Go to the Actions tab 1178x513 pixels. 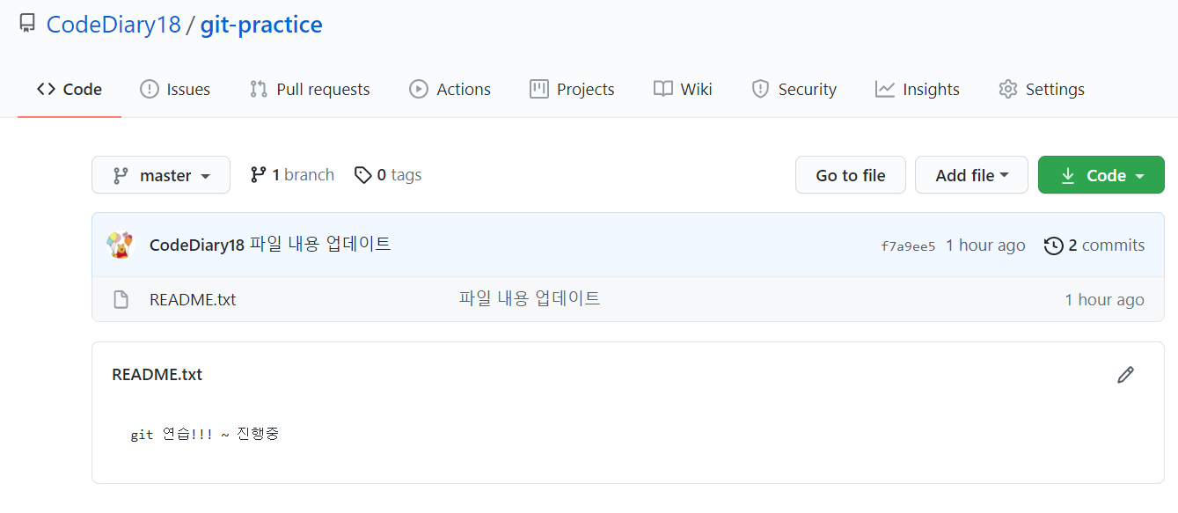(x=450, y=89)
